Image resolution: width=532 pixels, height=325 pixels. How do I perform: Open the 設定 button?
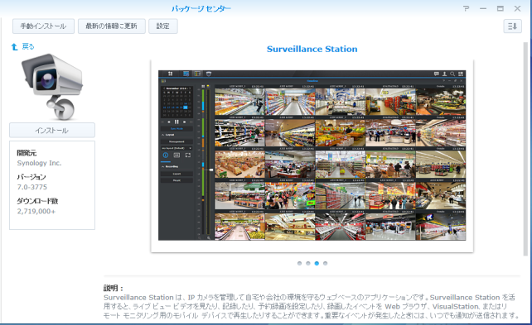[163, 26]
